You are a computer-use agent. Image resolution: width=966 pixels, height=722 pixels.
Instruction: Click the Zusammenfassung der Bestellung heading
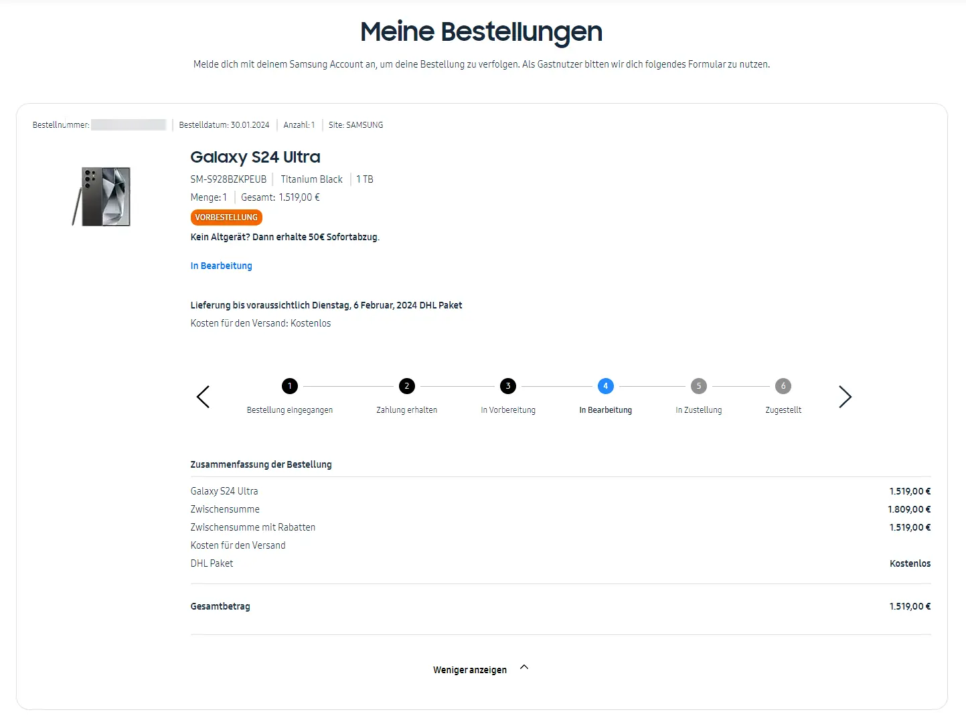click(x=261, y=464)
